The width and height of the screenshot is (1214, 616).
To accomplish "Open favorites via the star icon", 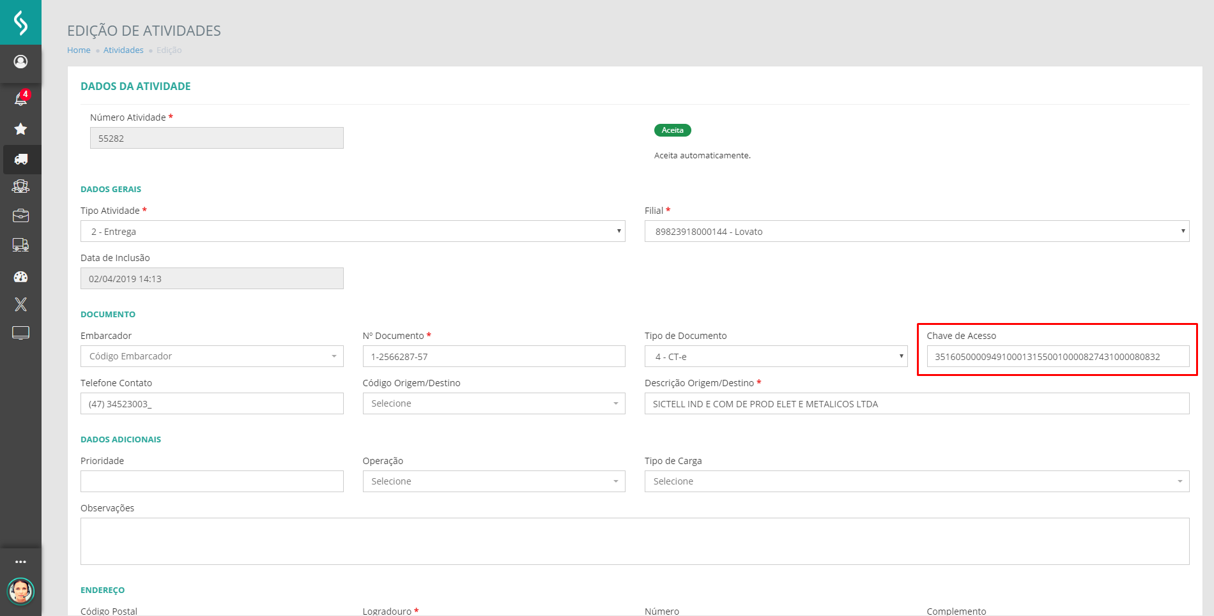I will [20, 129].
